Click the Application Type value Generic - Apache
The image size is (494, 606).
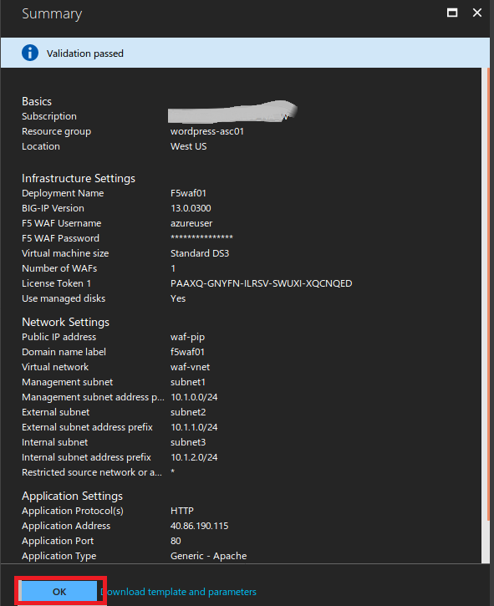209,556
